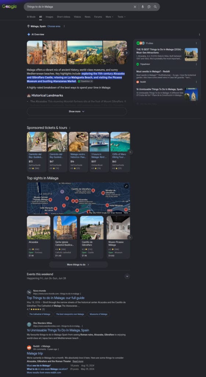Screen dimensions: 206x377
Task: Switch to the AI Mode tab
Action: pos(31,17)
